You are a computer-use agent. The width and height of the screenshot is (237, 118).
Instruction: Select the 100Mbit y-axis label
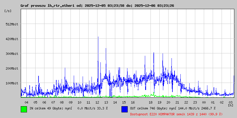[x=12, y=83]
